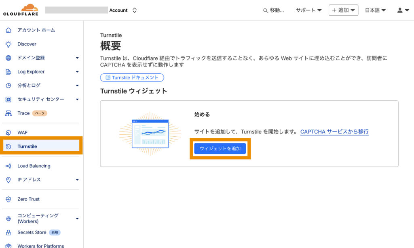The image size is (414, 248).
Task: Open the account switcher chevron
Action: [x=135, y=10]
